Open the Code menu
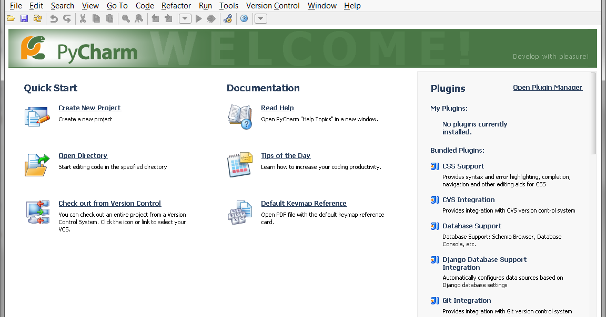This screenshot has height=317, width=606. pos(145,6)
